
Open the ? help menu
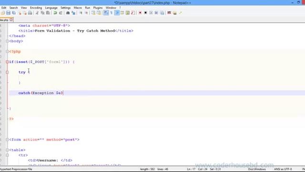[x=120, y=8]
